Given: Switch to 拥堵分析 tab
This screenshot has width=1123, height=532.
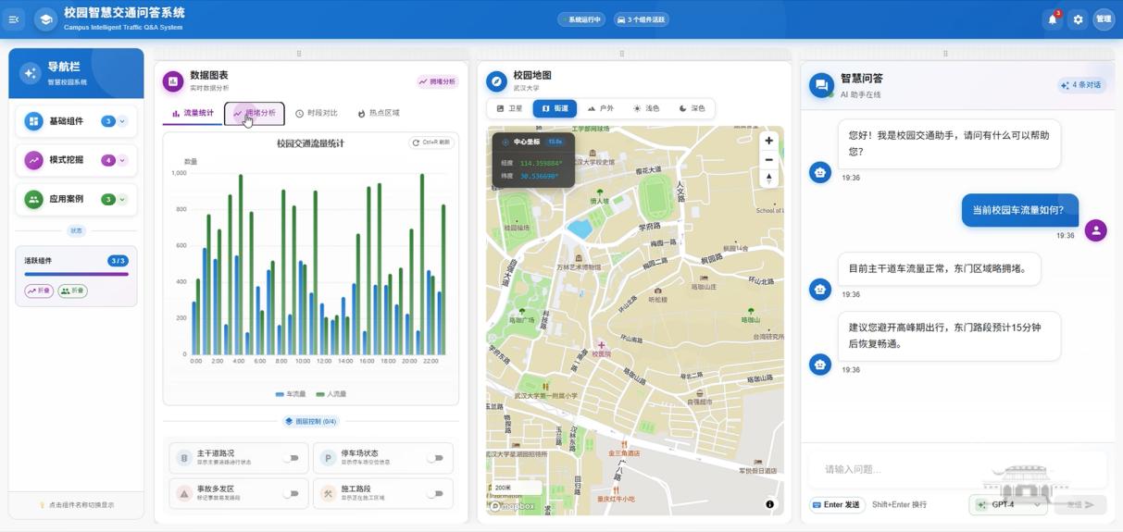Looking at the screenshot, I should [255, 113].
